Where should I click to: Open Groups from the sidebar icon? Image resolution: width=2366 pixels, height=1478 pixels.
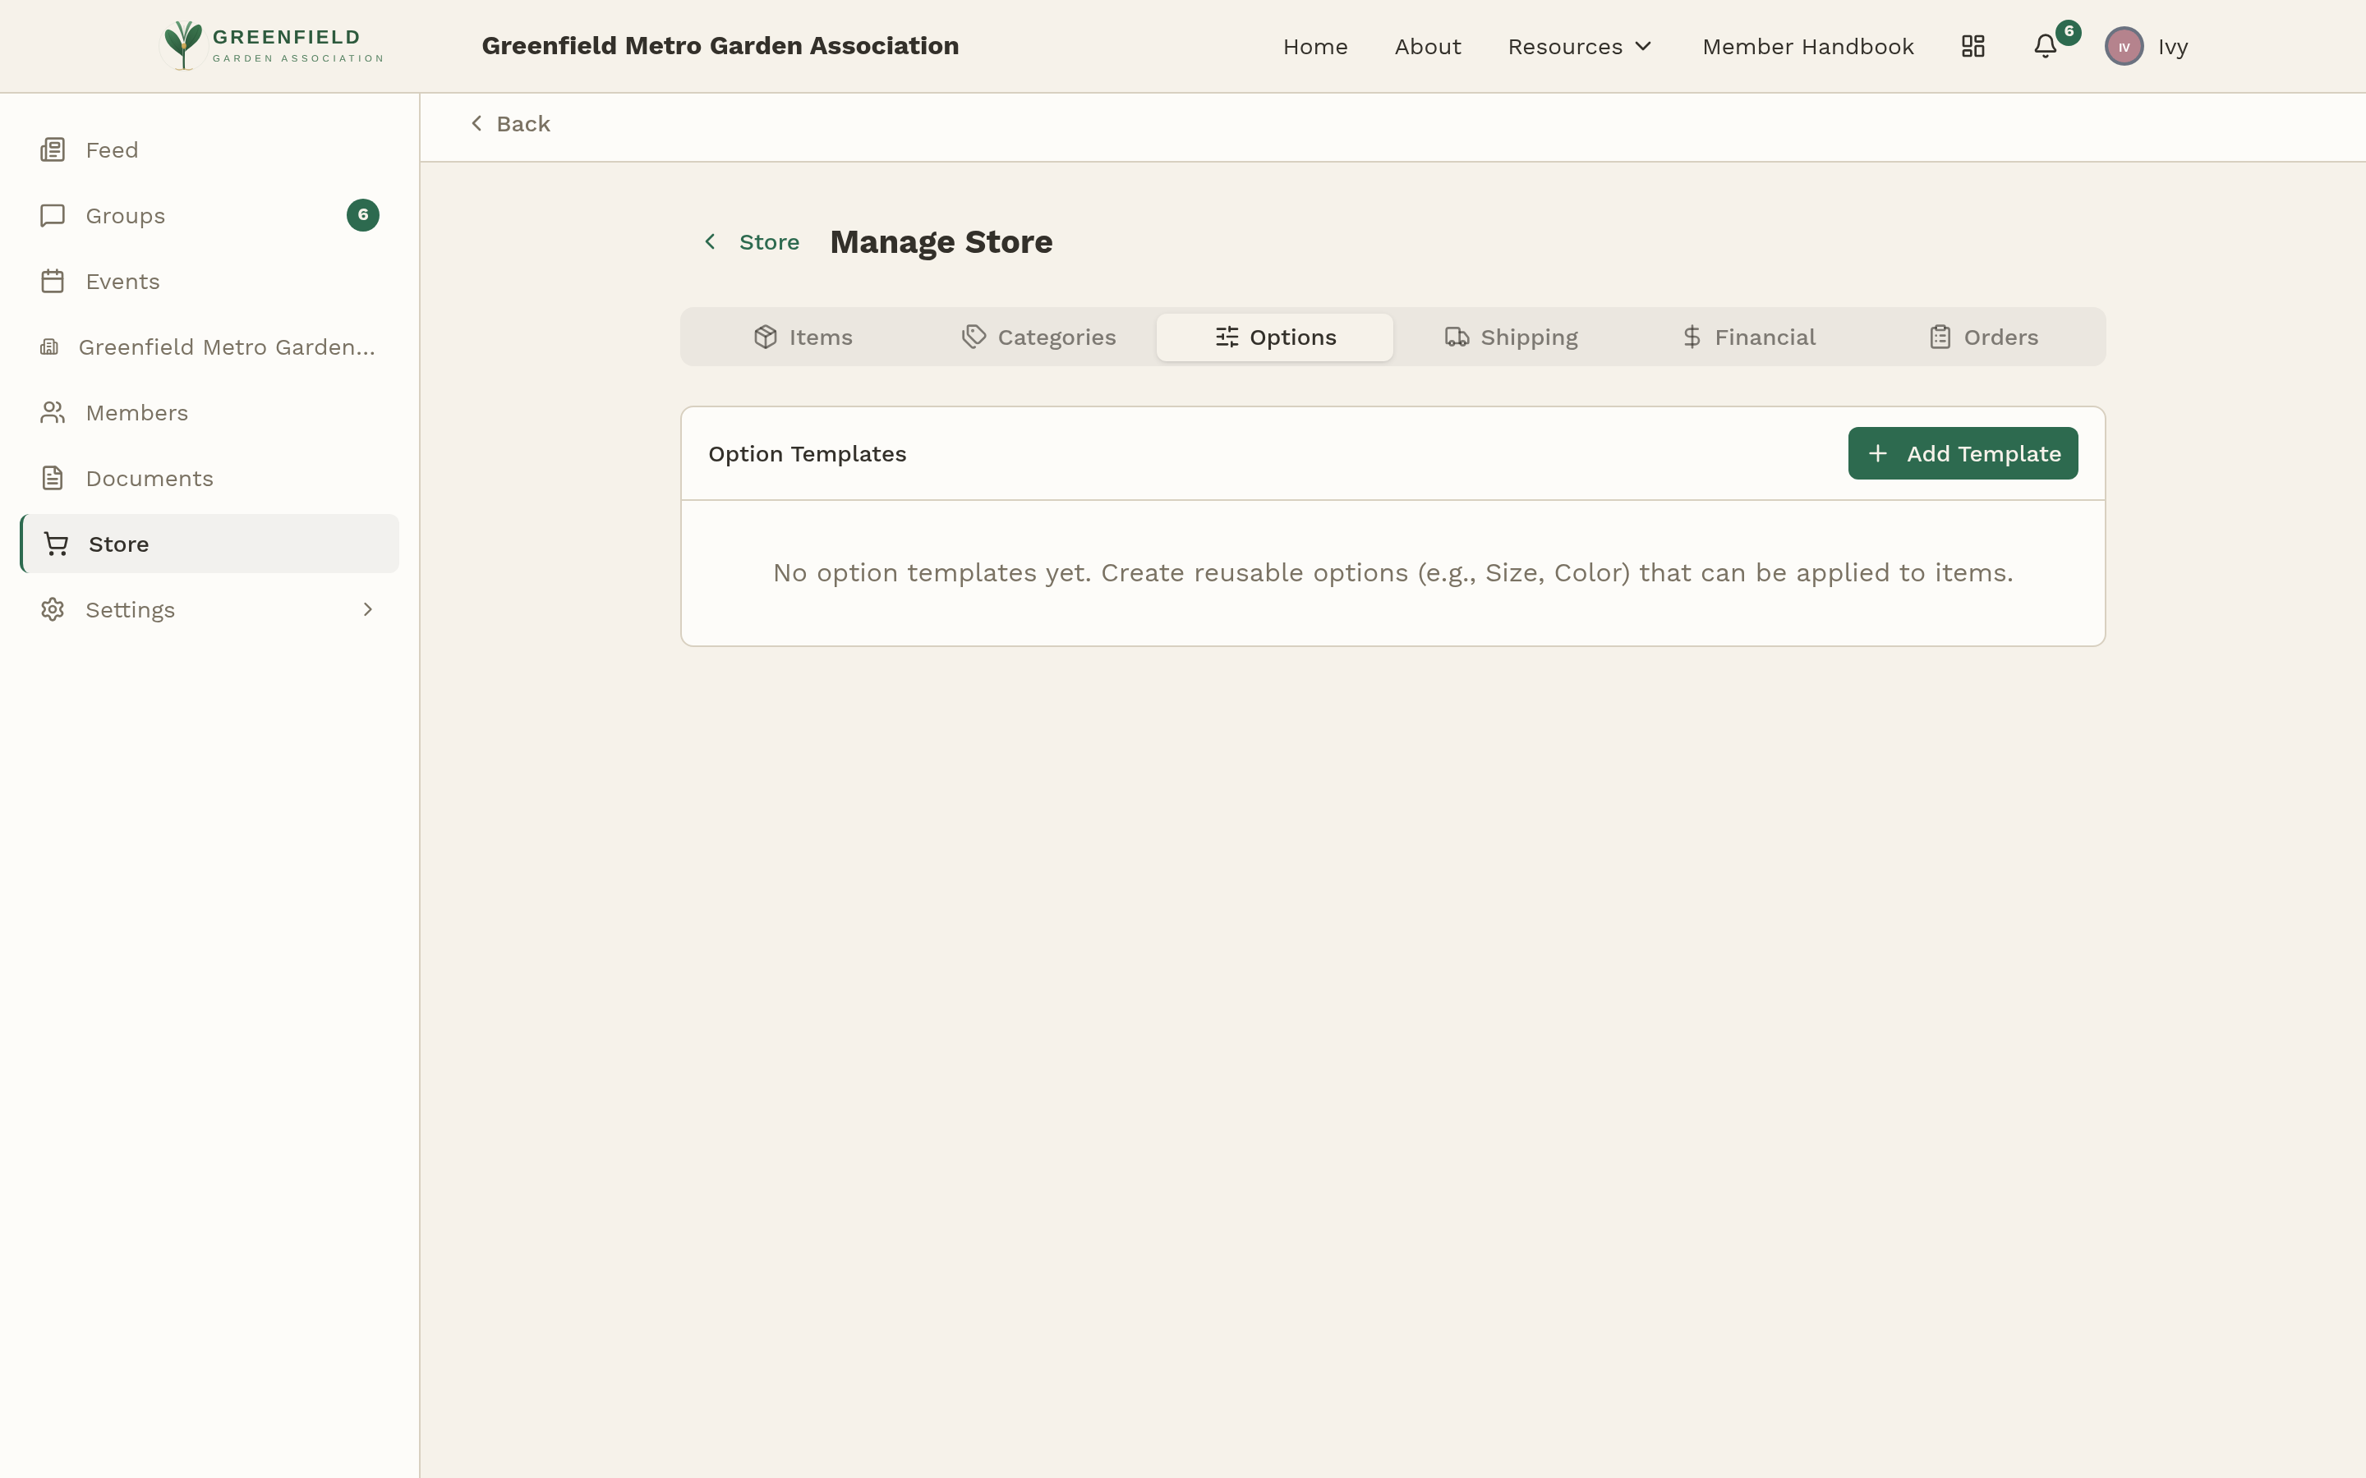click(x=53, y=215)
